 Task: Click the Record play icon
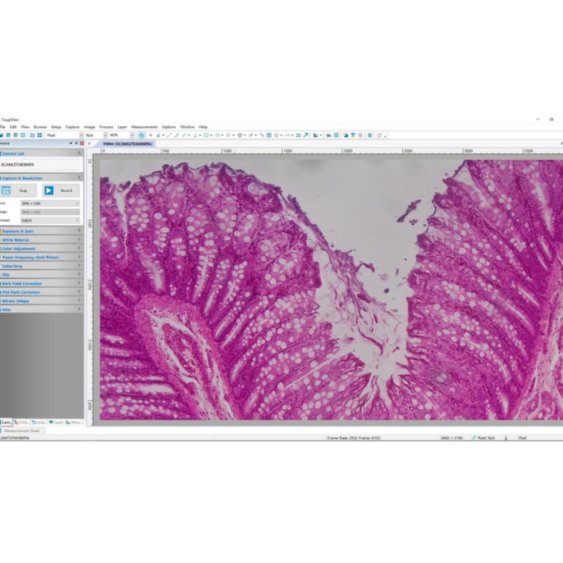(48, 190)
